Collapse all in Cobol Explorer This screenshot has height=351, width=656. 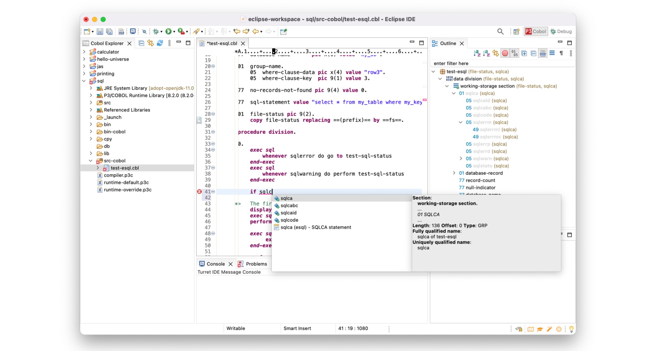141,43
